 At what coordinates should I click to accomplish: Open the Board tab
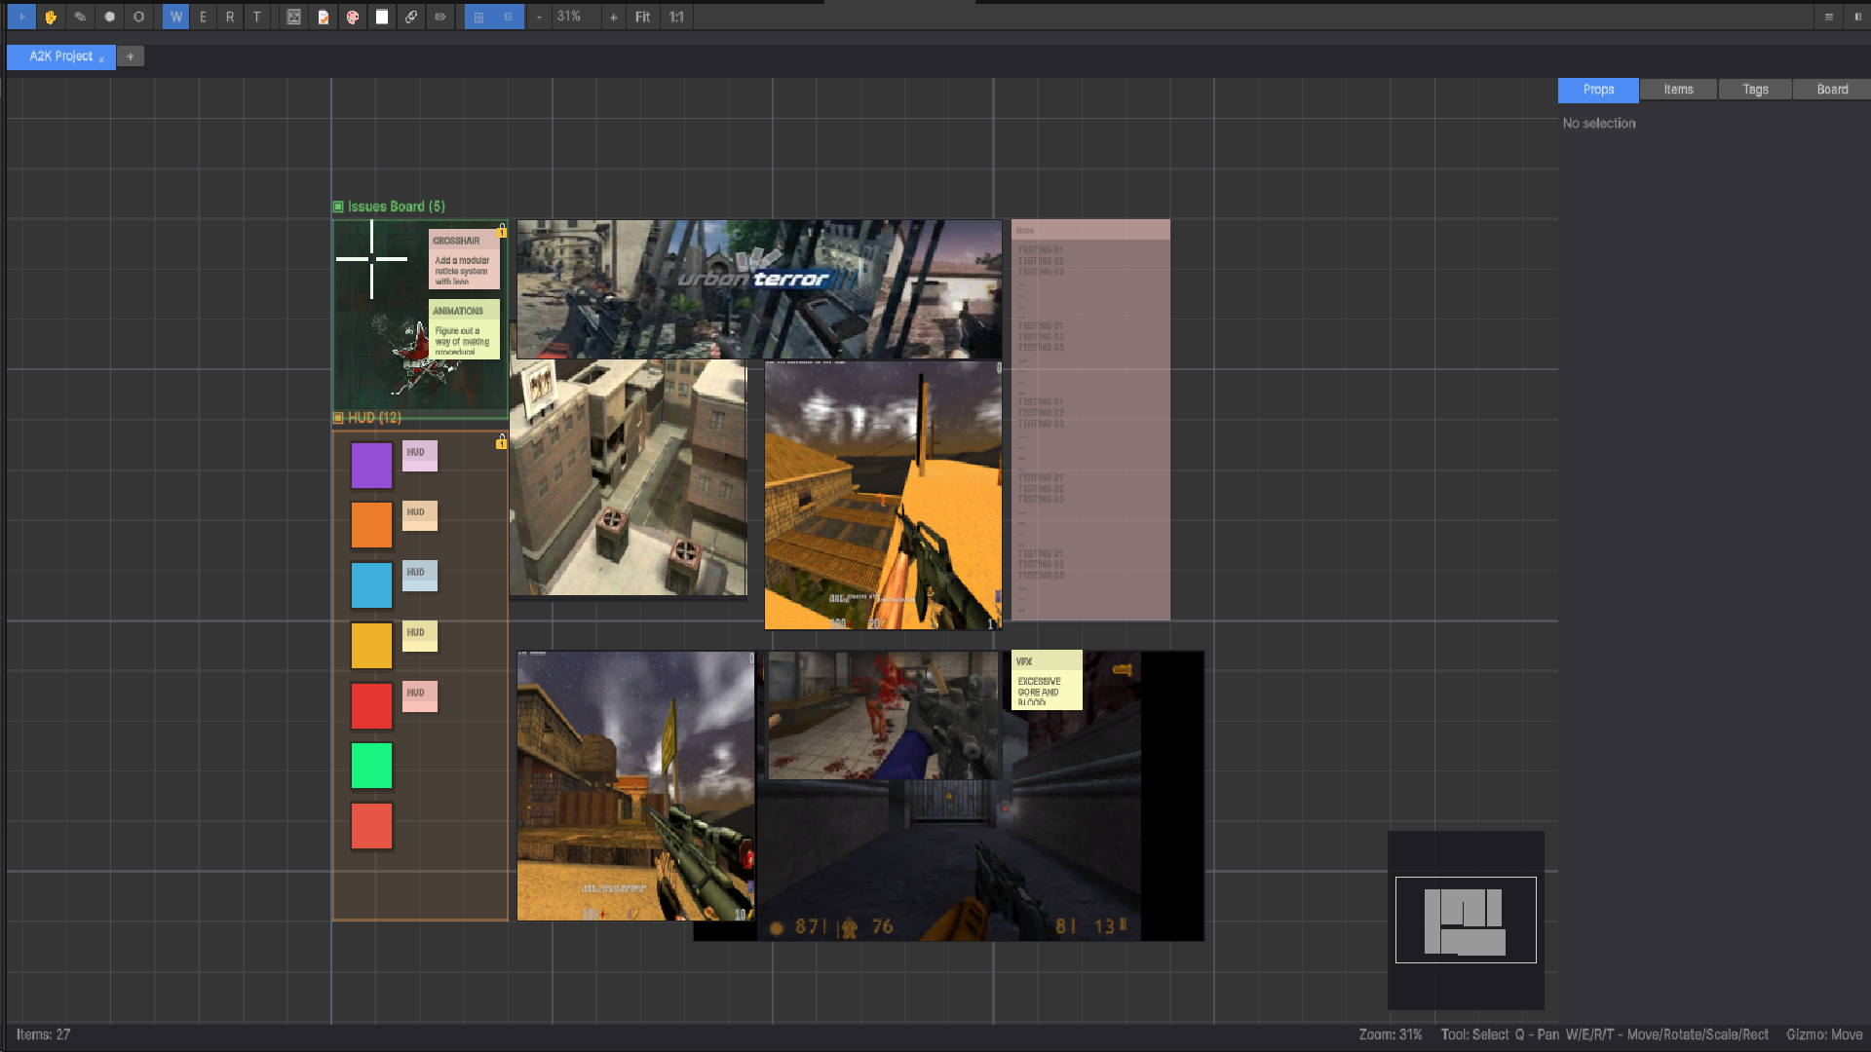1831,90
